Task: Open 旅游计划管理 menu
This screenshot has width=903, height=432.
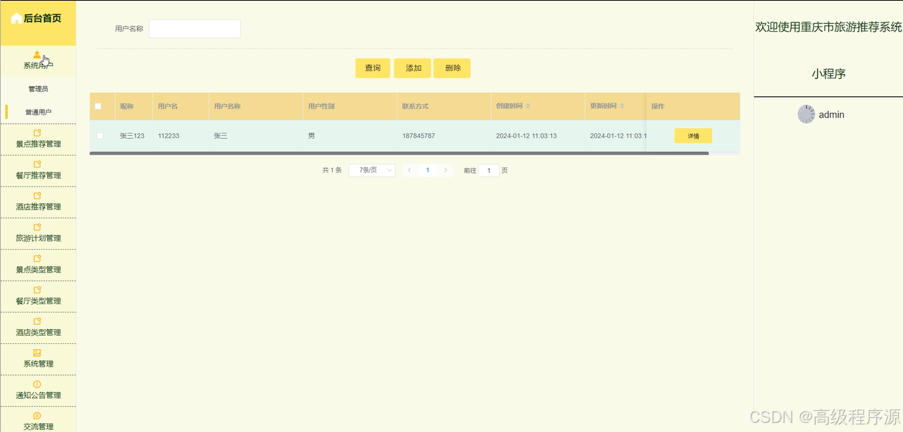Action: pyautogui.click(x=37, y=234)
